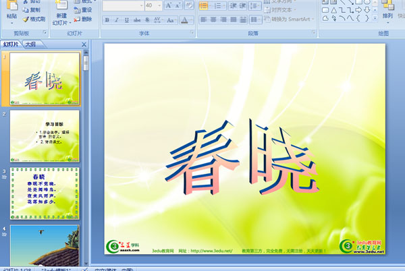
Task: Select slide 2 thumbnail titled 学习目标
Action: click(44, 135)
